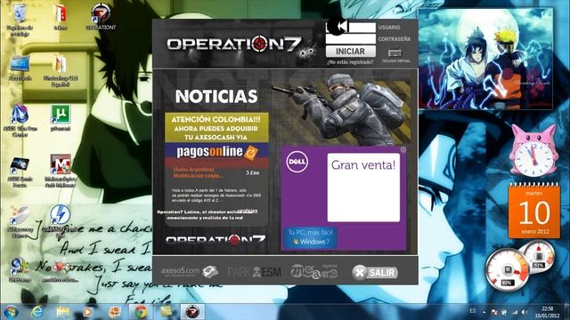This screenshot has height=320, width=570.
Task: Click the pink cat clock gadget
Action: coord(533,151)
